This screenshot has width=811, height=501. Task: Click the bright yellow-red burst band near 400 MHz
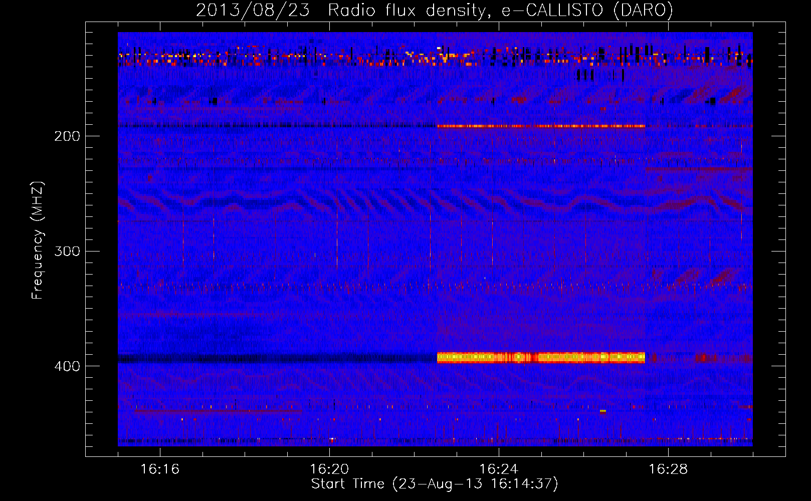click(x=541, y=357)
